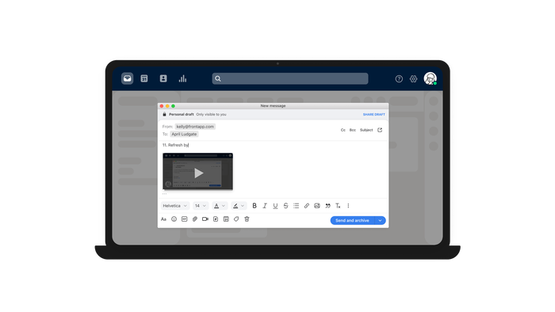This screenshot has height=312, width=555.
Task: Open the text color picker
Action: coord(220,206)
